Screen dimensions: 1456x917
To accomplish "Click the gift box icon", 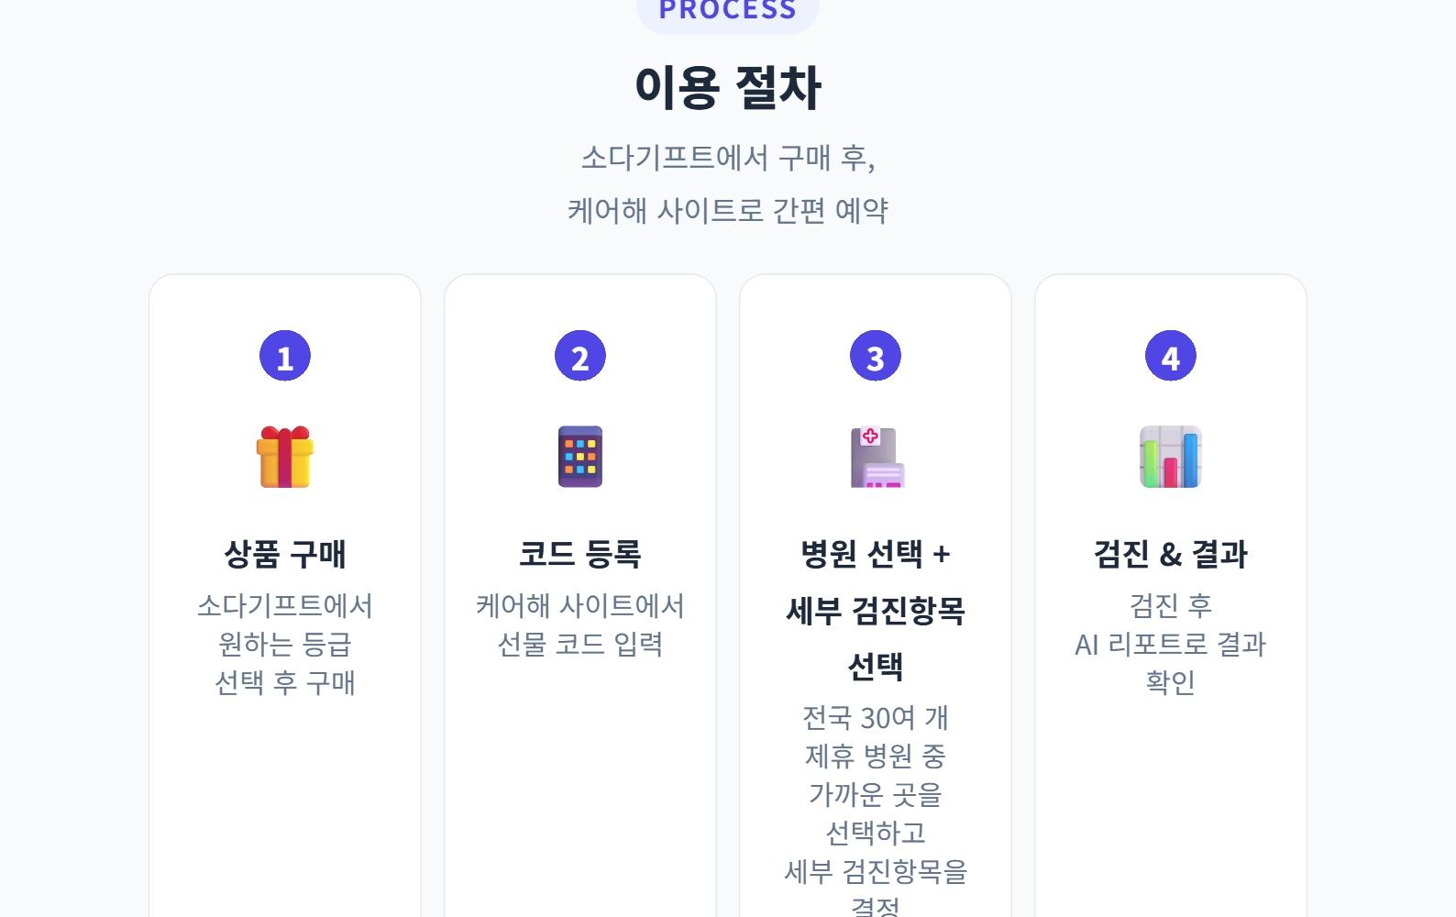I will pyautogui.click(x=285, y=457).
